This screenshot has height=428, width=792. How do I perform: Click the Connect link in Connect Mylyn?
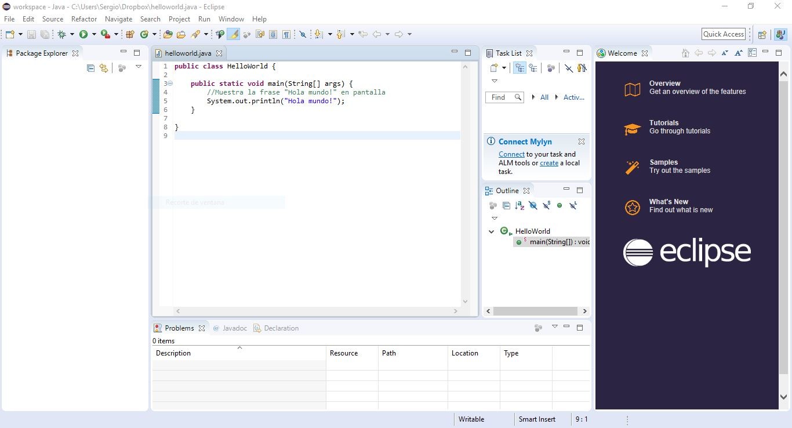(x=511, y=154)
